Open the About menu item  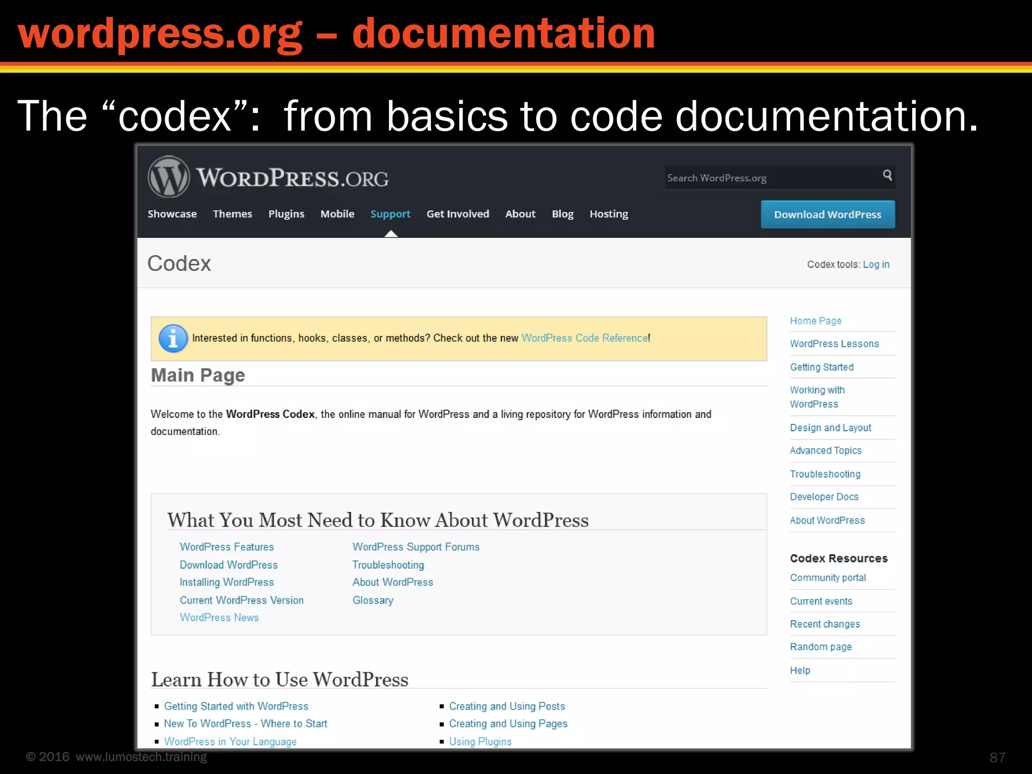521,214
